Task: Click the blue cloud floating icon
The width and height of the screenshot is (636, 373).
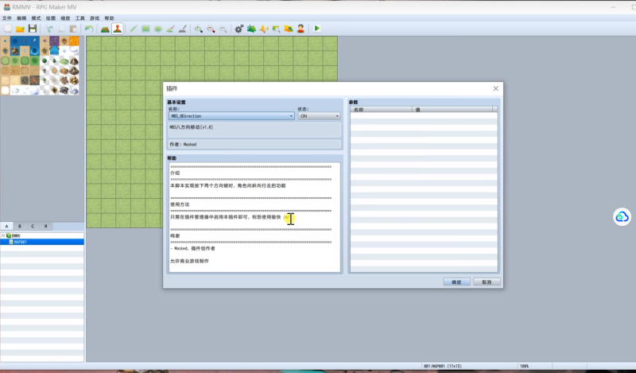Action: (622, 217)
